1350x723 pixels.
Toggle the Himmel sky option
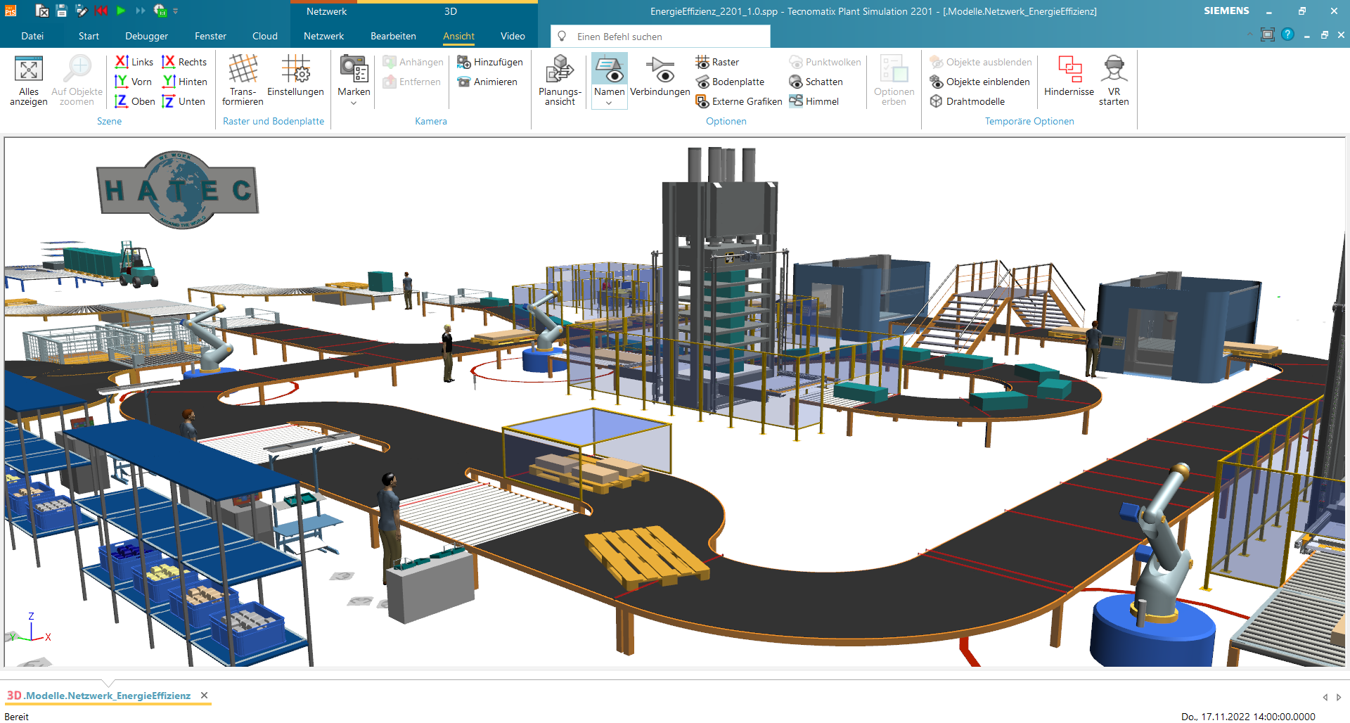click(816, 101)
